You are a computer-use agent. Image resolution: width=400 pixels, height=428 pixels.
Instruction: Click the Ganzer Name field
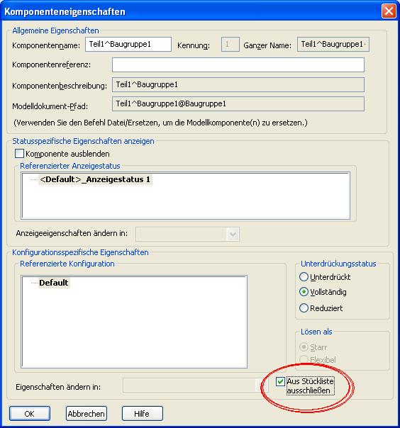(x=333, y=44)
